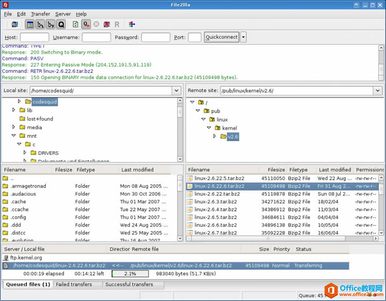Viewport: 386px width, 301px height.
Task: Select linux-2.6.7.tar.bz2 remote file
Action: coord(282,233)
